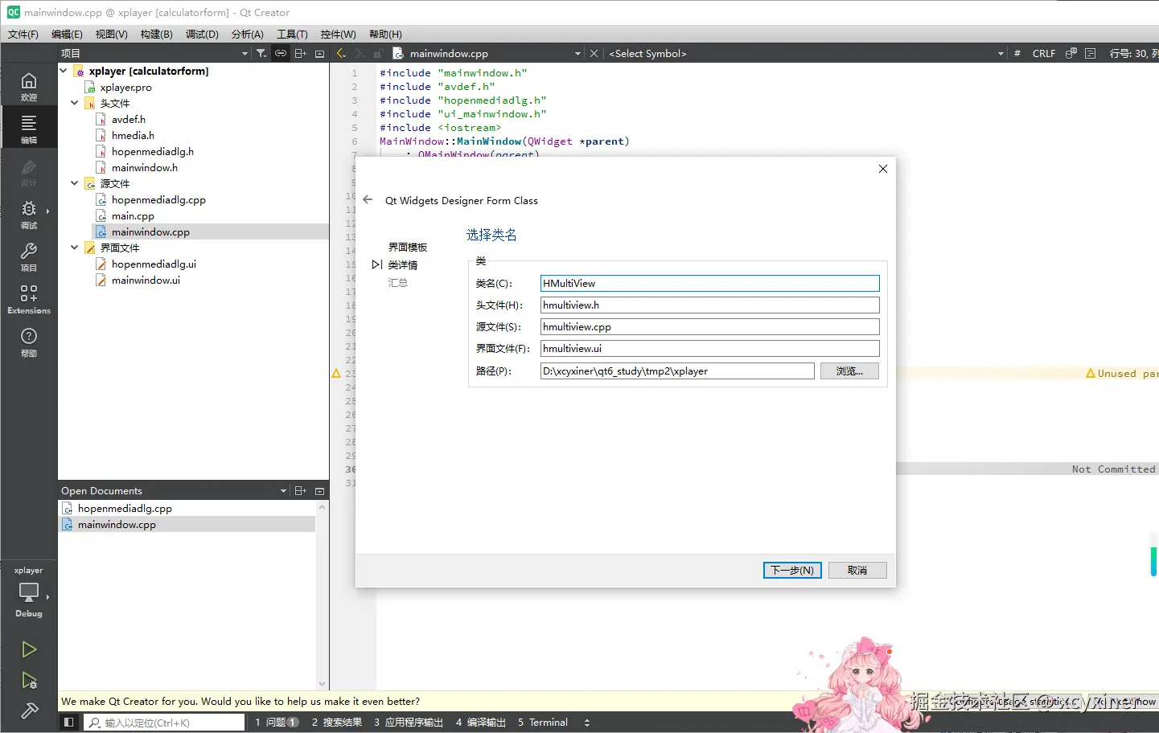The height and width of the screenshot is (733, 1159).
Task: Click the locator search box
Action: 164,723
